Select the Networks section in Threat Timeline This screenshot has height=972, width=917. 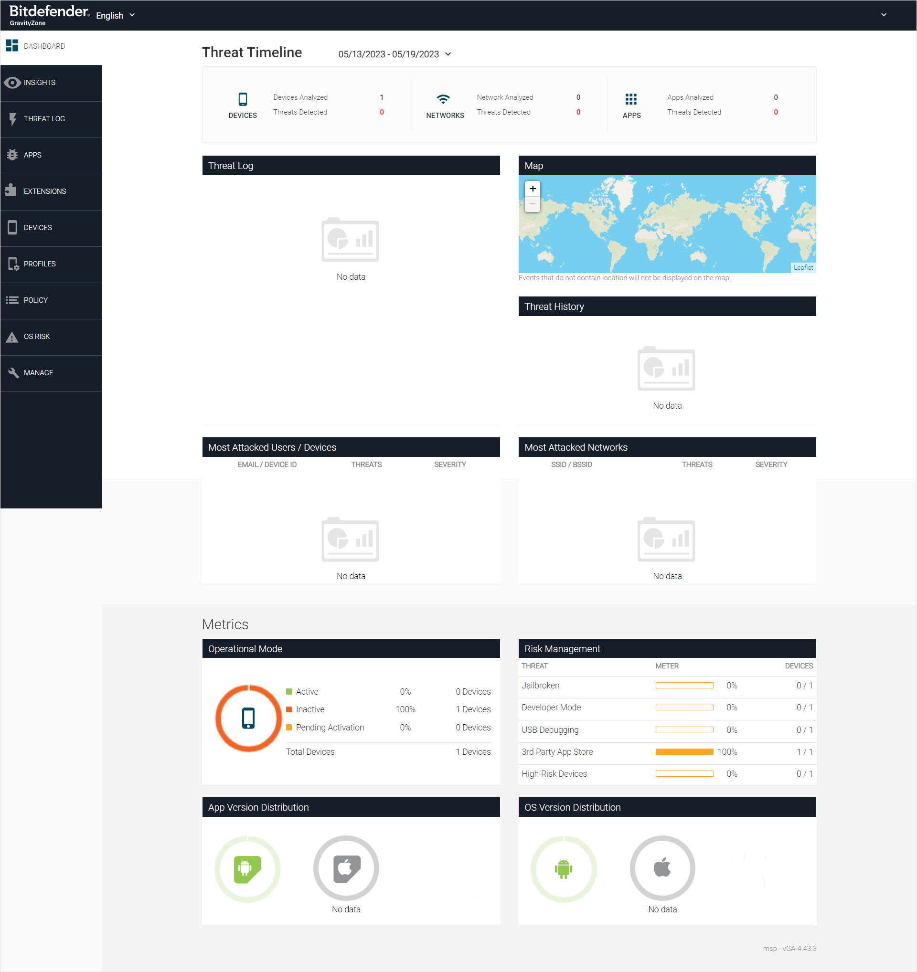[x=444, y=104]
